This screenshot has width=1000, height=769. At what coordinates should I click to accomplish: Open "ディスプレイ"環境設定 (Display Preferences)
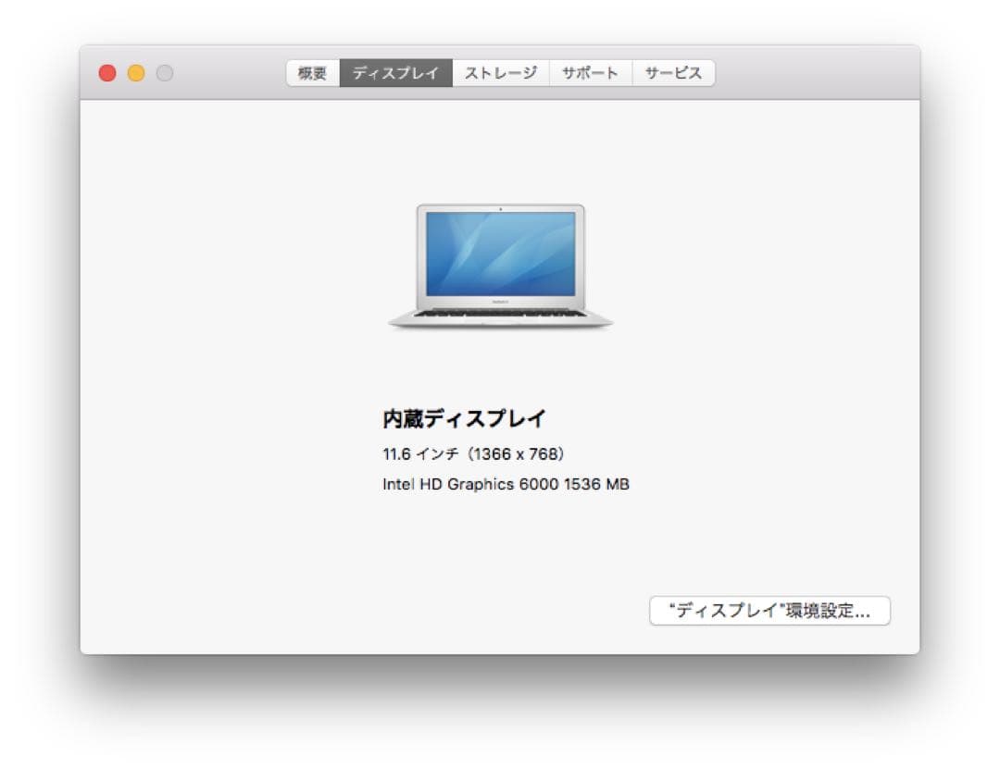[x=769, y=611]
